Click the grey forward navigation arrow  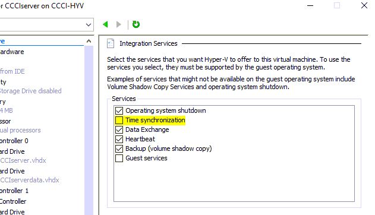119,24
